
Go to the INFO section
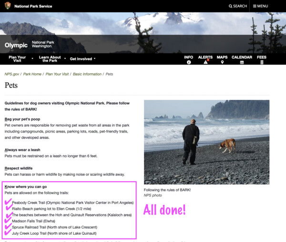coord(189,57)
